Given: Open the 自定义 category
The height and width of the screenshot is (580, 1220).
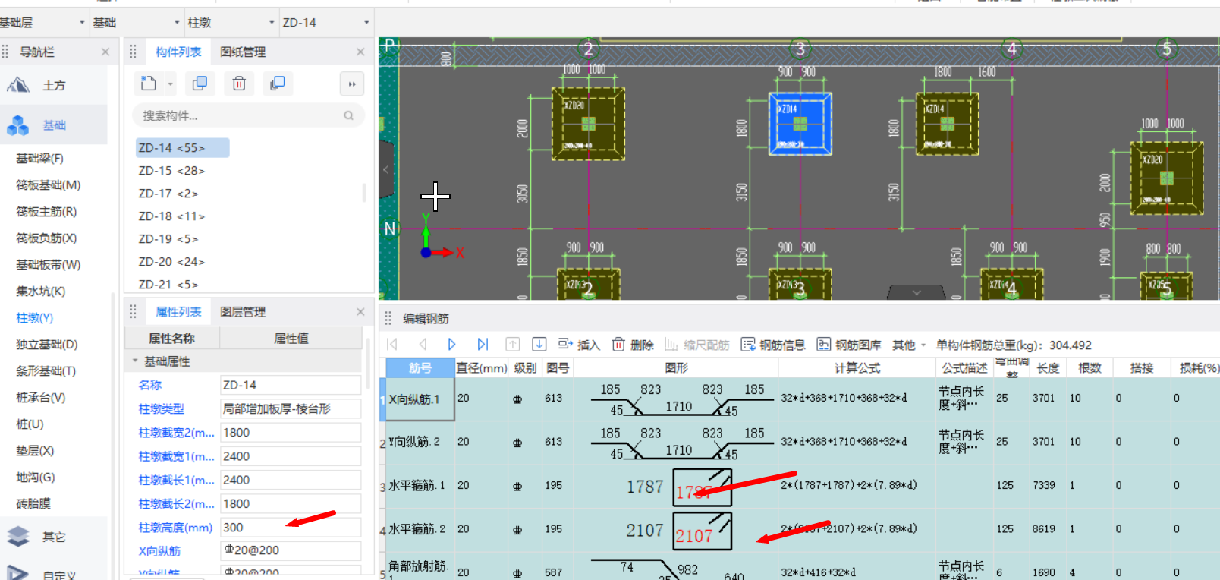Looking at the screenshot, I should [x=53, y=574].
